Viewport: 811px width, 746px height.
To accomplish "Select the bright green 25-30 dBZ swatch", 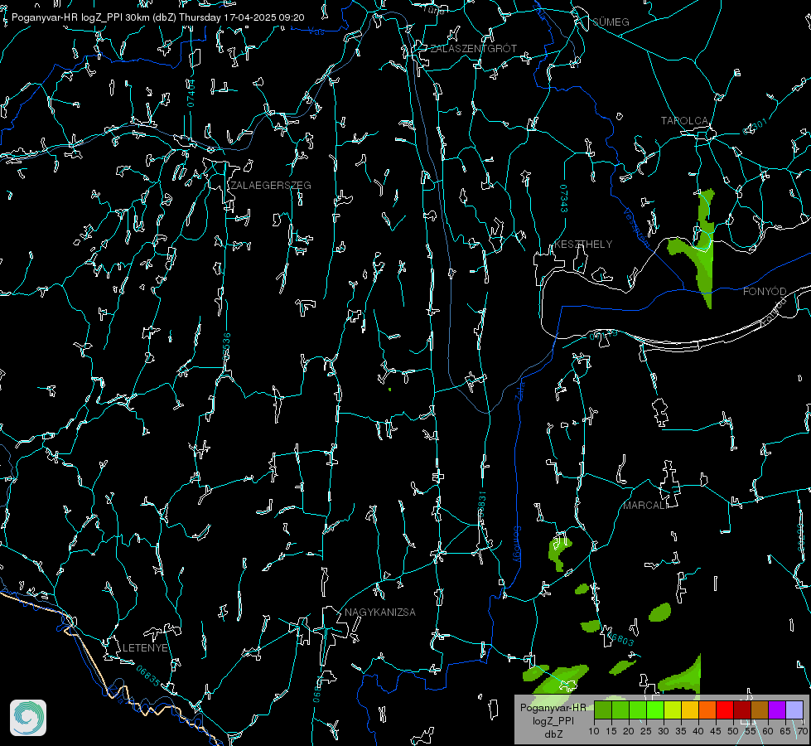I will (x=655, y=710).
